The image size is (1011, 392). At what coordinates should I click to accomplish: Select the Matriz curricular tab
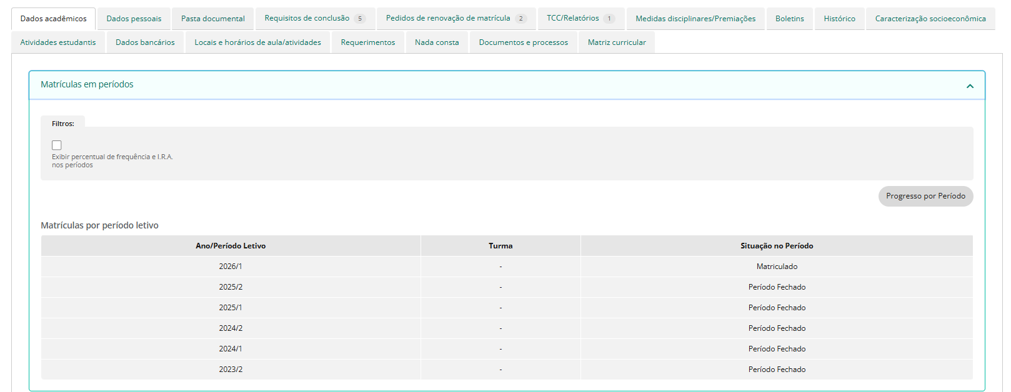coord(617,42)
